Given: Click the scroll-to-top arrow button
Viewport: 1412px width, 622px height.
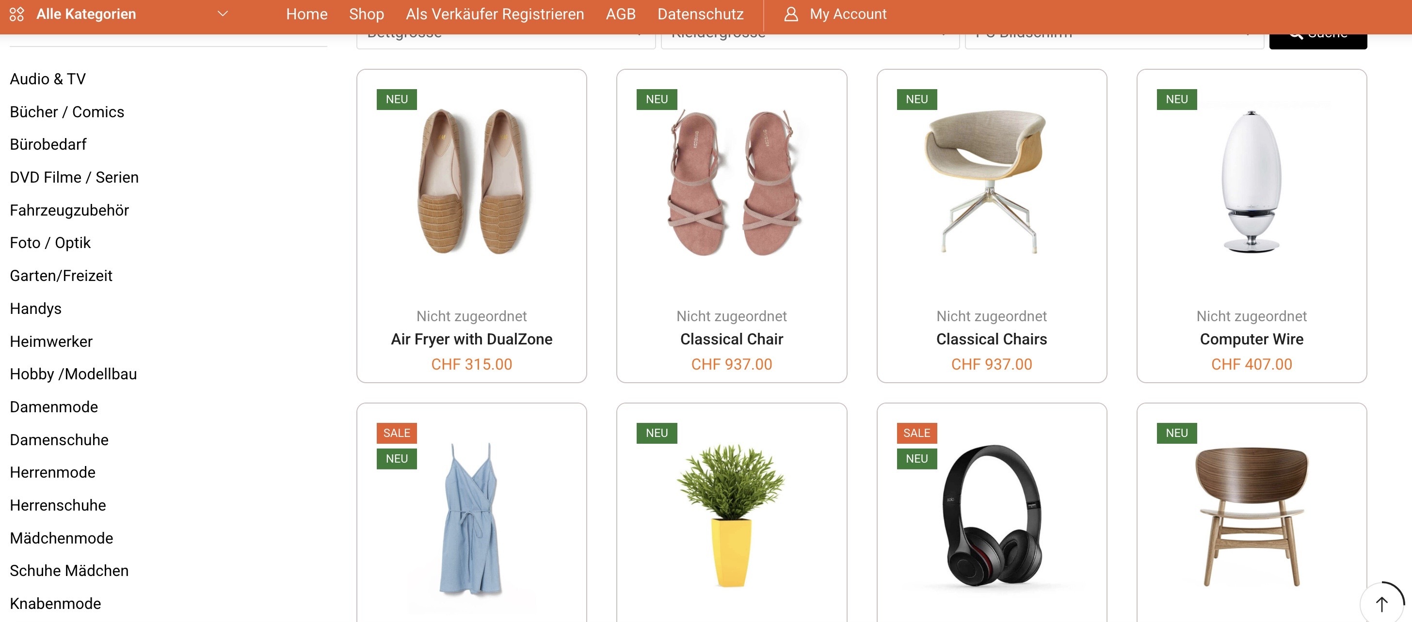Looking at the screenshot, I should [1382, 604].
